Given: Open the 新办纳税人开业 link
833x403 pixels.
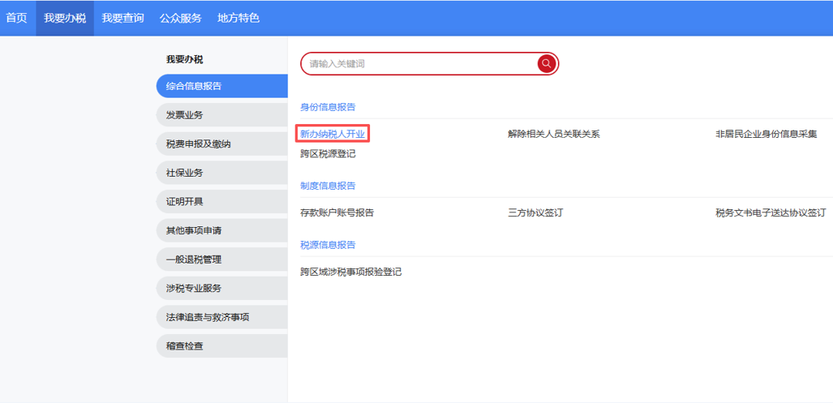Looking at the screenshot, I should click(333, 134).
